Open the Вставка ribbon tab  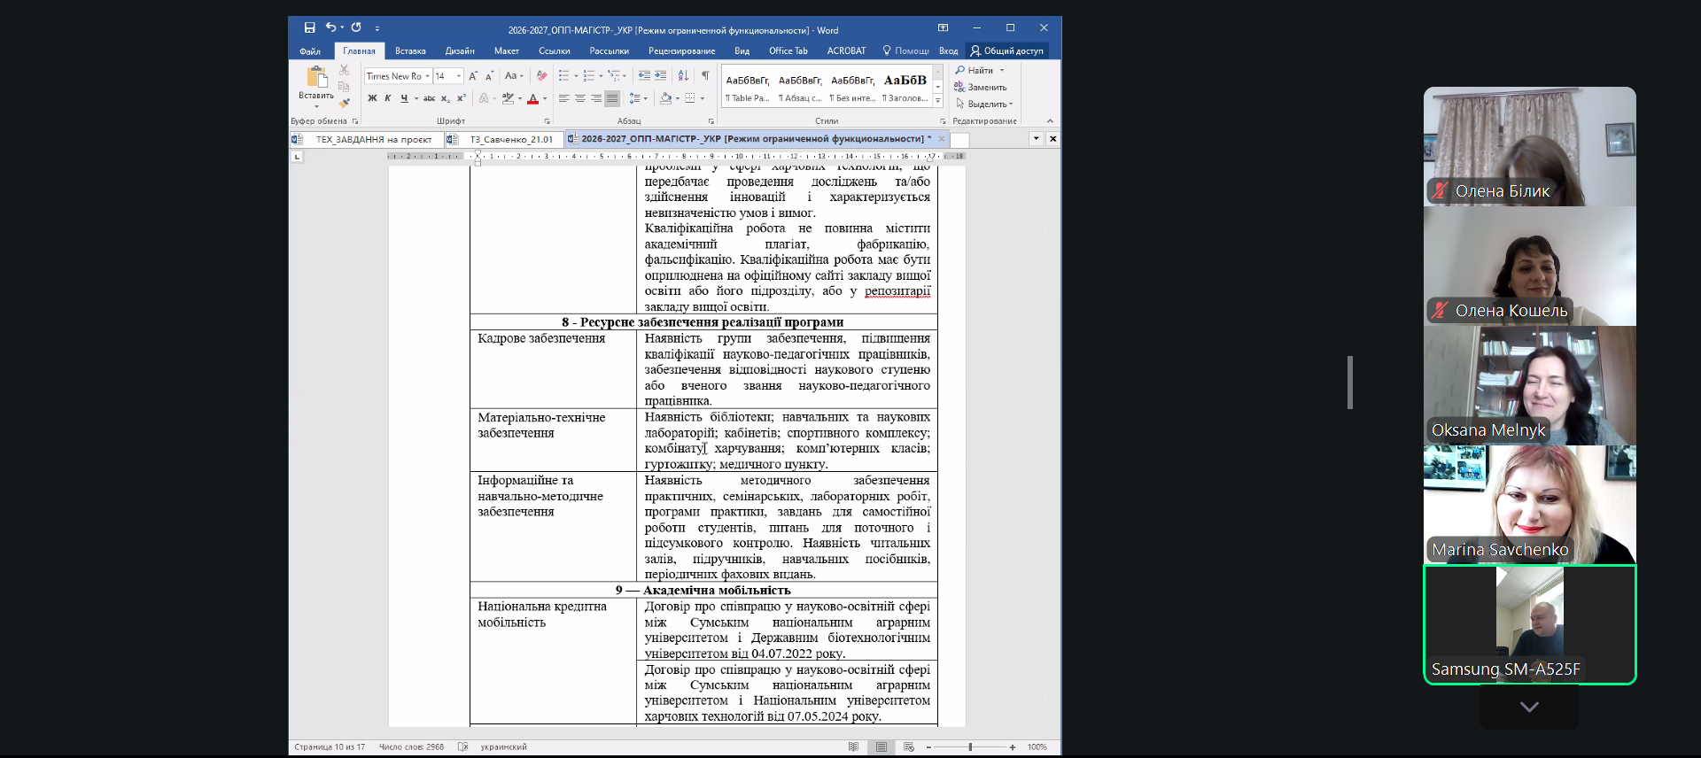[x=410, y=51]
